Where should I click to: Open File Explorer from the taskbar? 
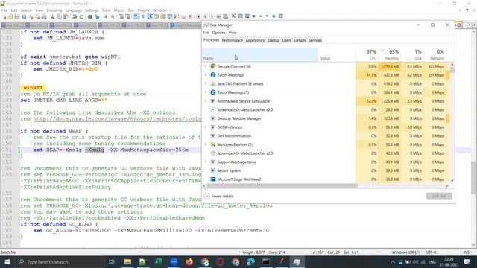(x=127, y=261)
